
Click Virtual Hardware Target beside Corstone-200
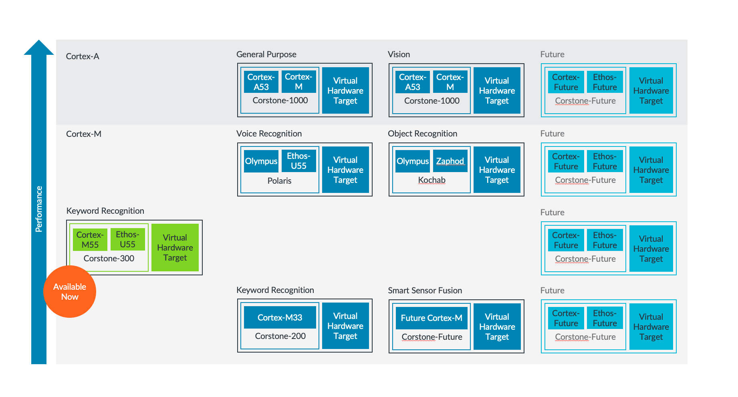(x=345, y=326)
